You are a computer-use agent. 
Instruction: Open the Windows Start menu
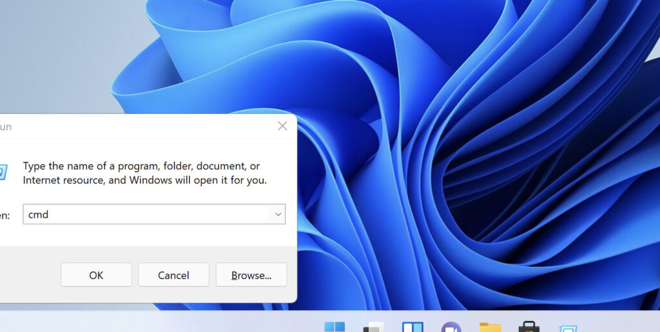[335, 326]
